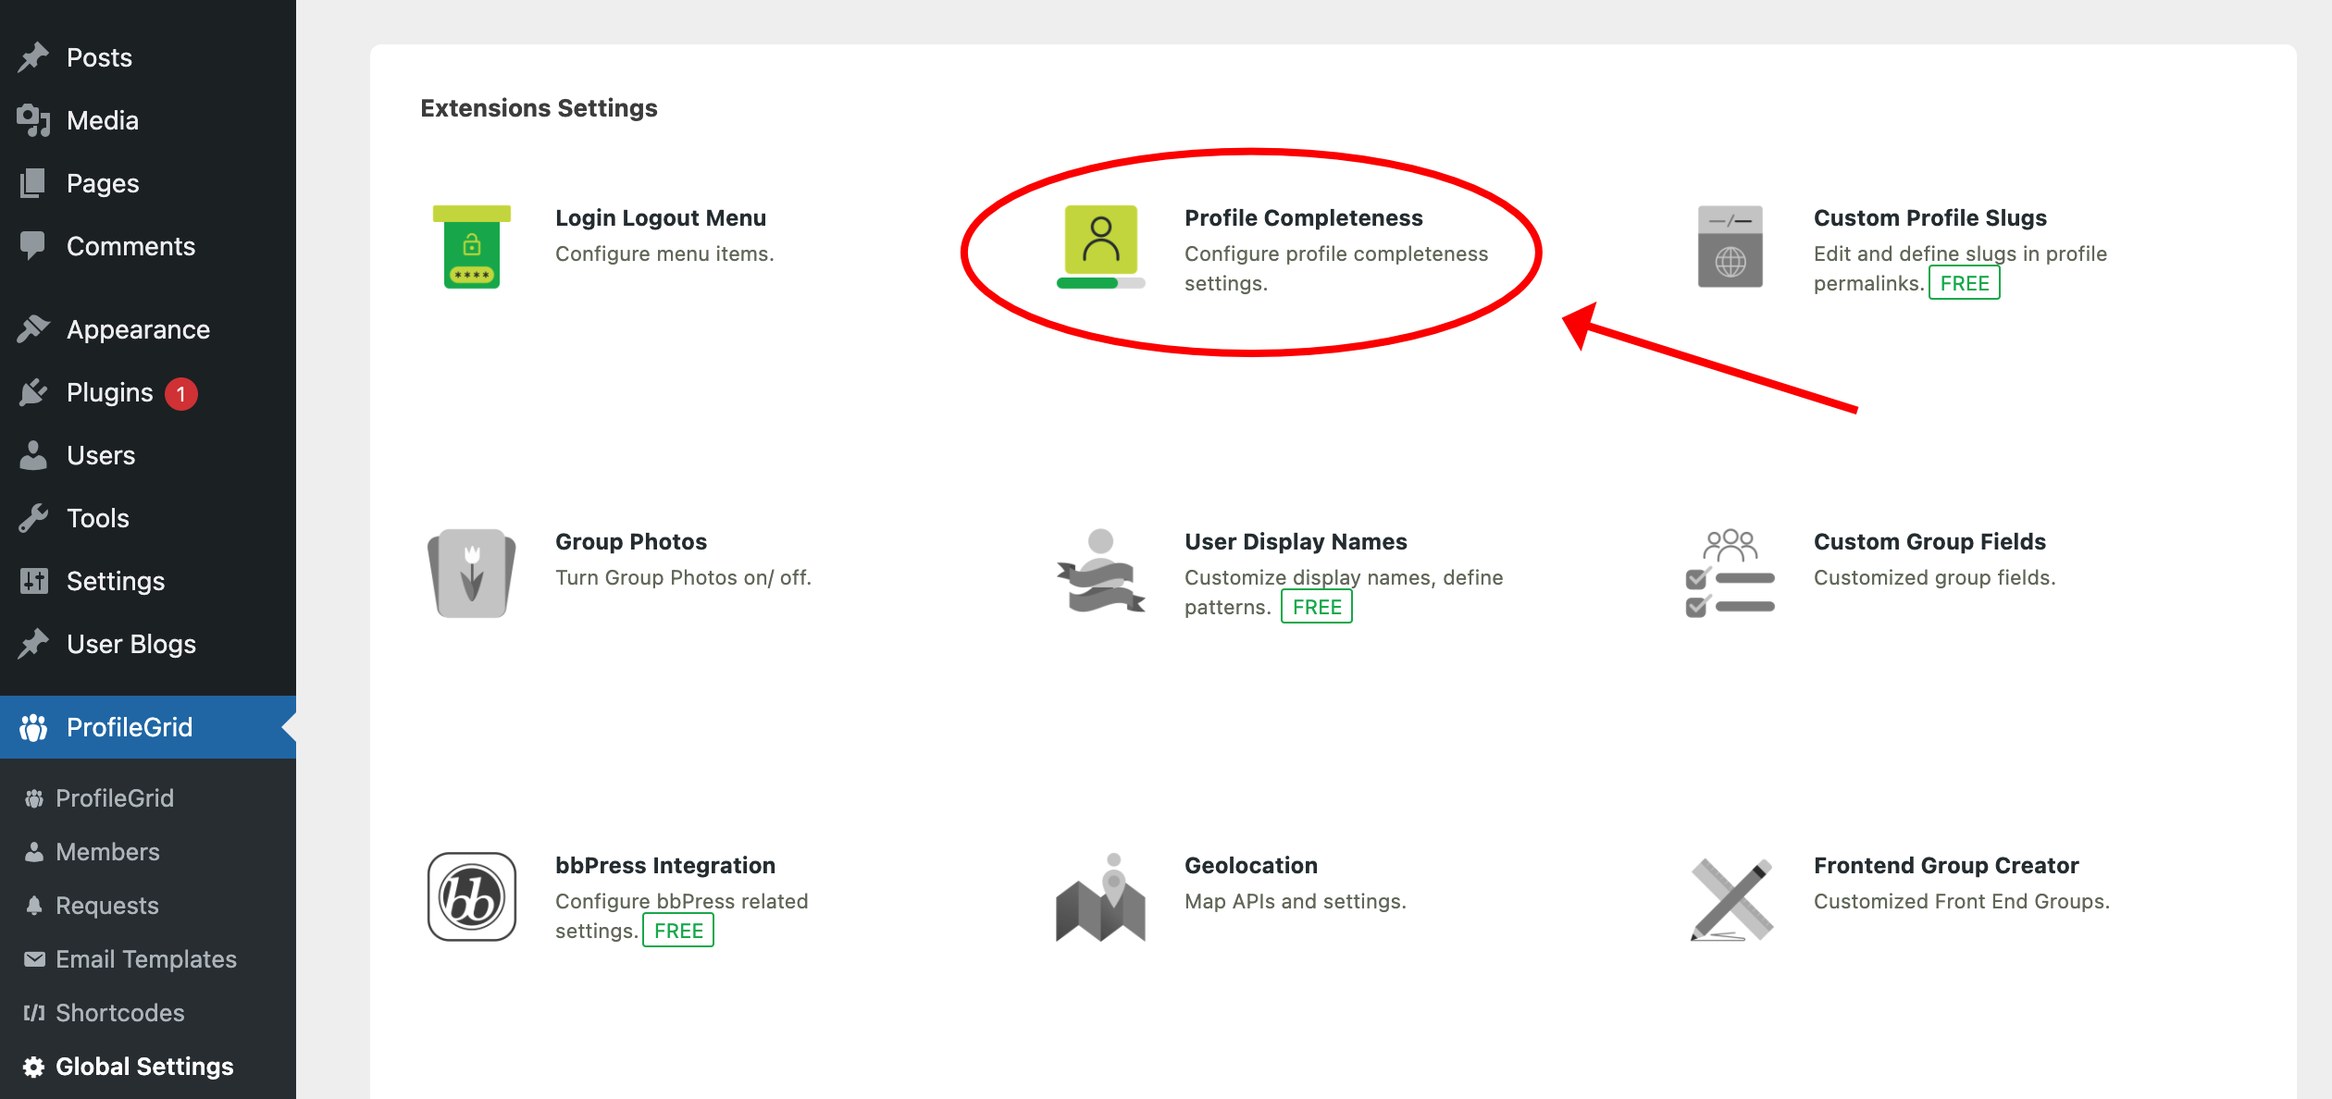Open Global Settings submenu entry
2332x1099 pixels.
click(x=144, y=1067)
